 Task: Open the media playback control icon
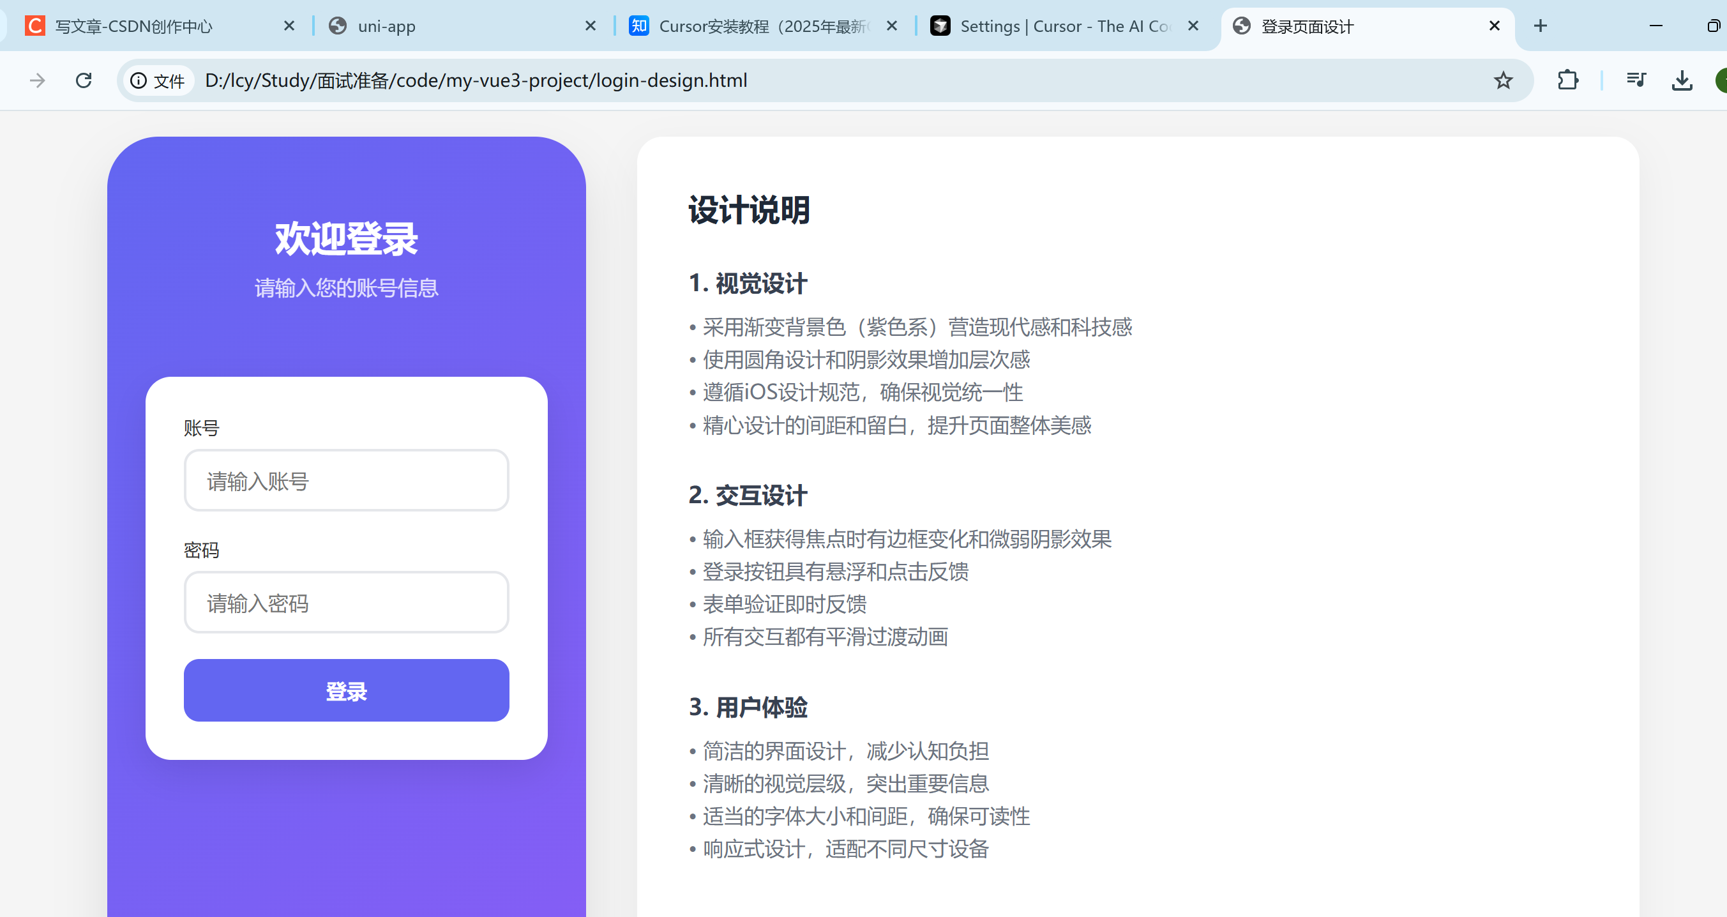tap(1636, 80)
